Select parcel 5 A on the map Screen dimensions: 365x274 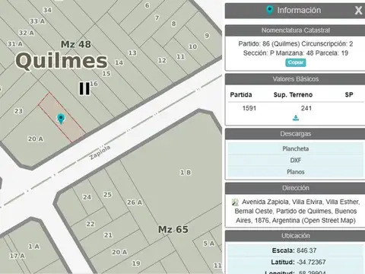[x=208, y=244]
